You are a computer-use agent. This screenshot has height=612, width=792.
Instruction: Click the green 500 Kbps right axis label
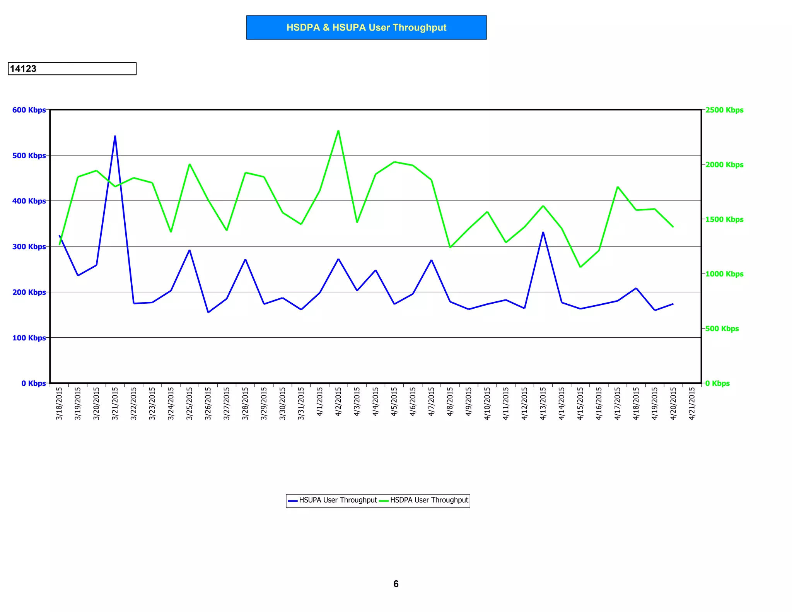tap(722, 329)
